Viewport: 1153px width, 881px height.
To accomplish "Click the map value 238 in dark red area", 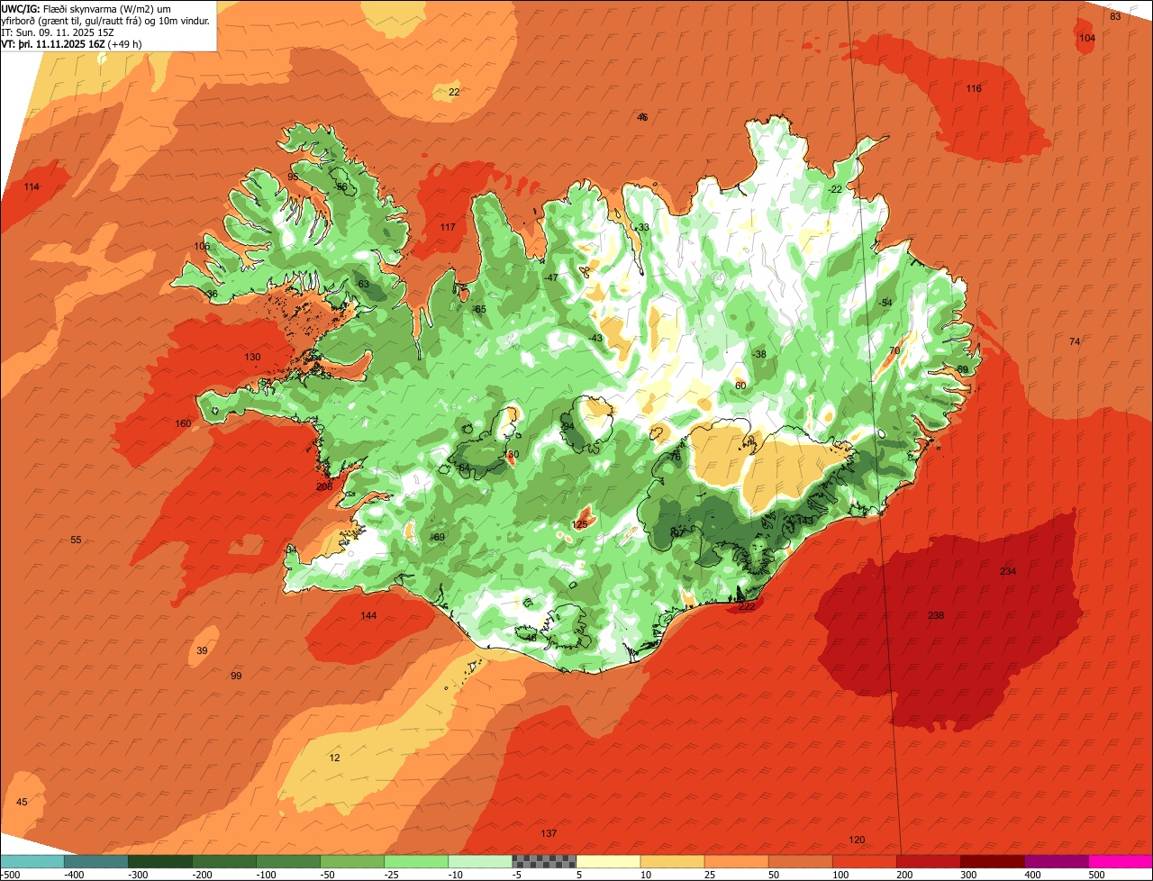I will (x=936, y=615).
